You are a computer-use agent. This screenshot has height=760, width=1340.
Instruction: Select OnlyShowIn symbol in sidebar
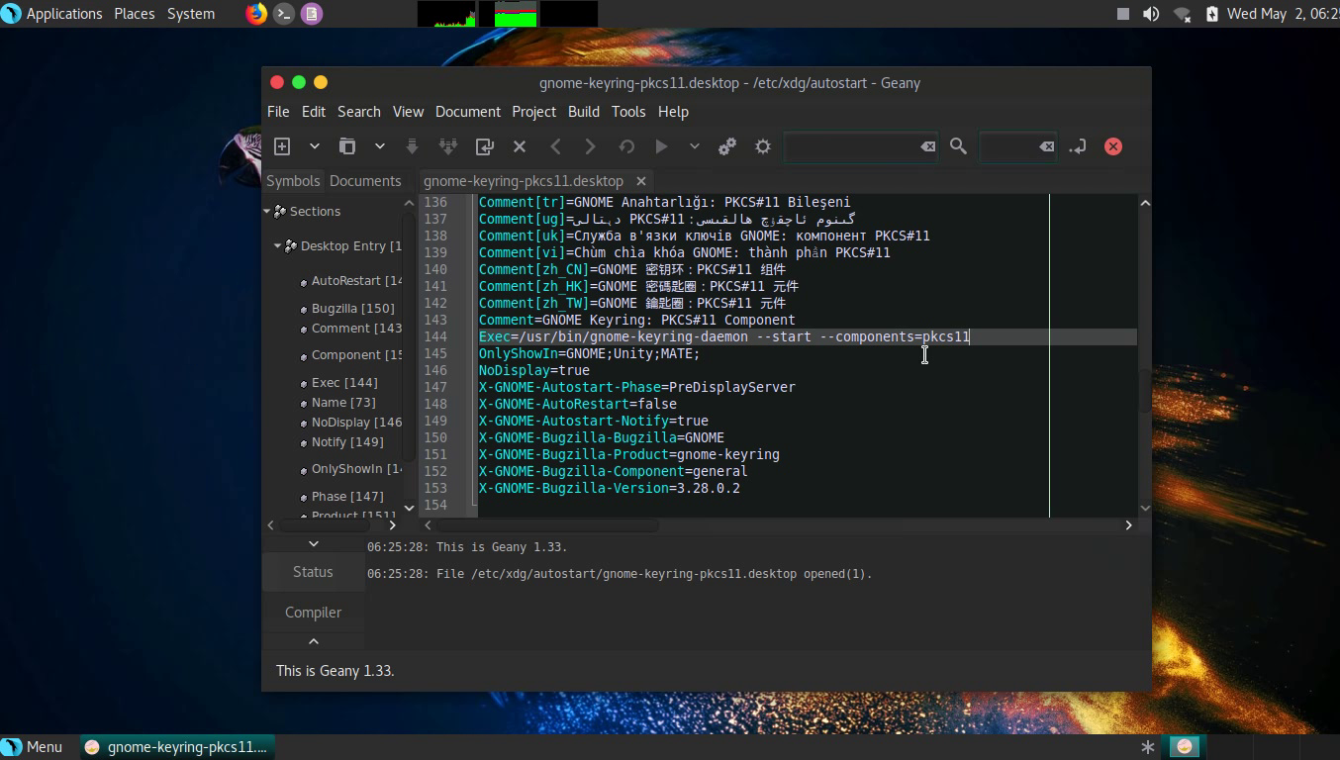[x=356, y=469]
